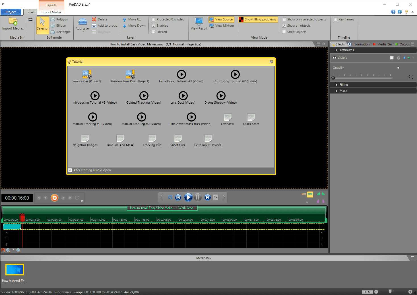Uncheck After starting always open
The height and width of the screenshot is (295, 417).
[x=70, y=170]
